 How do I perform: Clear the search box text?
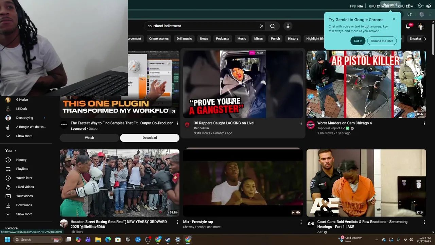click(x=262, y=26)
